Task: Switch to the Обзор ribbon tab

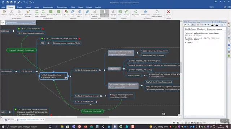Action: coord(73,7)
